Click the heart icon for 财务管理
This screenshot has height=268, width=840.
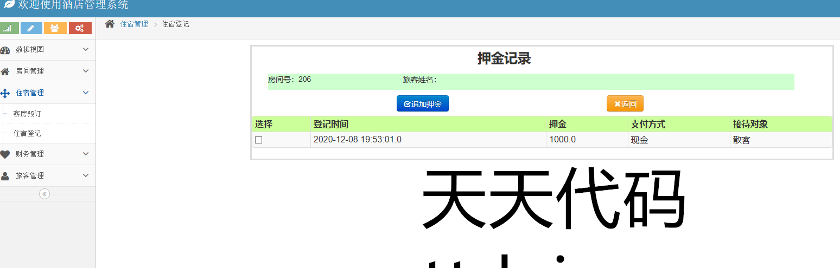click(5, 154)
